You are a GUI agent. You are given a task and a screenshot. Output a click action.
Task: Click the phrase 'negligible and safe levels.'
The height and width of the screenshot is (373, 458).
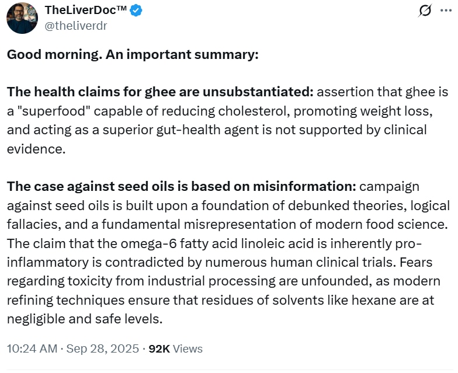click(x=84, y=319)
